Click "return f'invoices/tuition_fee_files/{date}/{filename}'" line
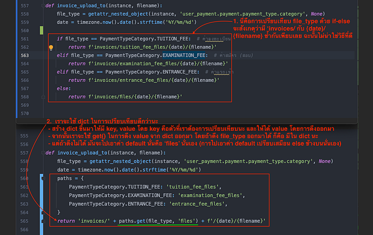The width and height of the screenshot is (373, 235). pyautogui.click(x=142, y=47)
